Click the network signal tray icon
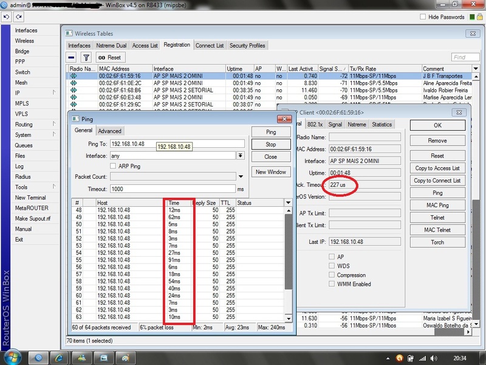This screenshot has height=365, width=486. (x=422, y=358)
